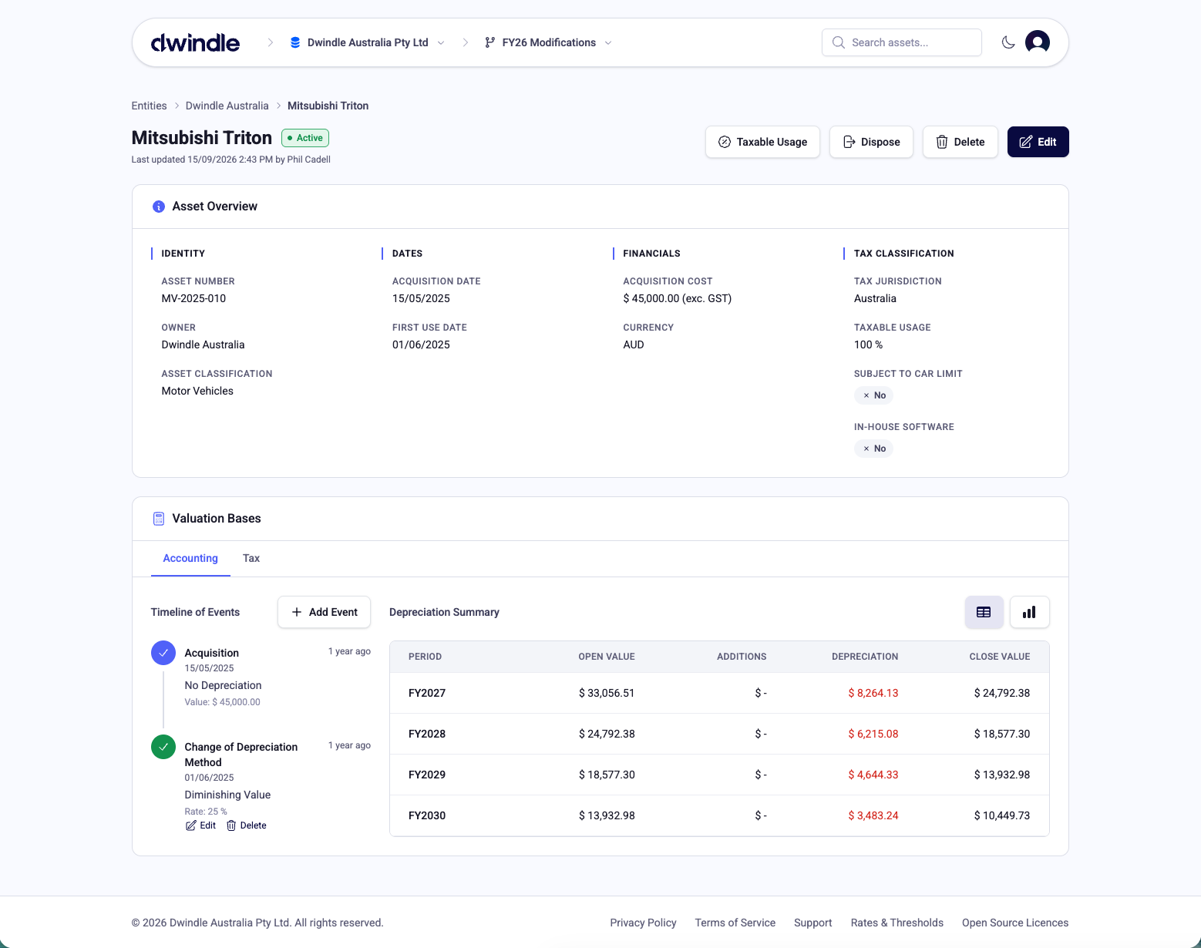Select the FY2029 period row label
The width and height of the screenshot is (1201, 948).
pos(427,775)
